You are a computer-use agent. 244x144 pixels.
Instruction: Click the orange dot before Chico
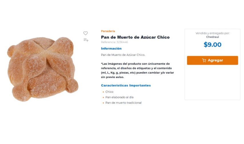103,92
